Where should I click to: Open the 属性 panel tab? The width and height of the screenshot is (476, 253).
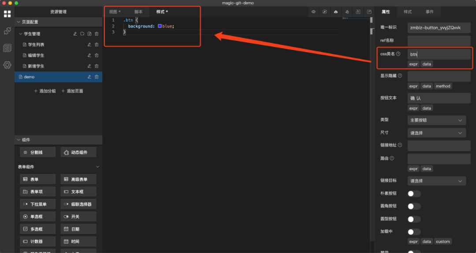coord(386,12)
